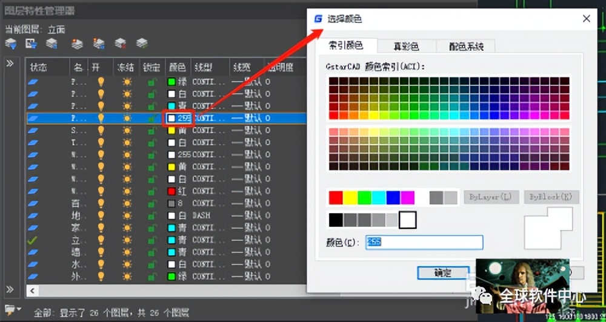This screenshot has height=322, width=606.
Task: Sort layers by the 线宽 column header
Action: [242, 68]
